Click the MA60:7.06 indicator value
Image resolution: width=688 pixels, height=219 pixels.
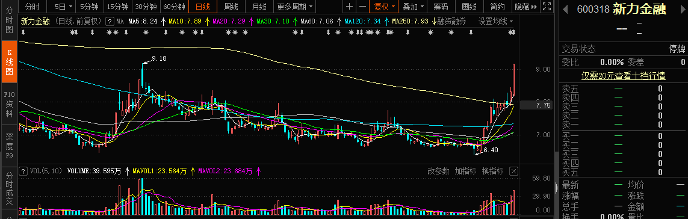point(317,21)
